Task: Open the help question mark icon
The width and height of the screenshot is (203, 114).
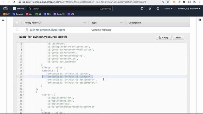Action: click(158, 9)
